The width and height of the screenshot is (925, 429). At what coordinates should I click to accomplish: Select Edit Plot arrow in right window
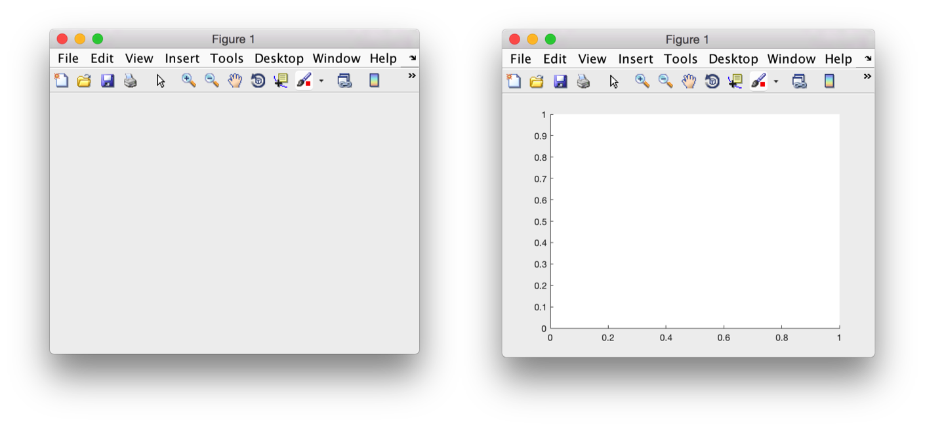[614, 81]
